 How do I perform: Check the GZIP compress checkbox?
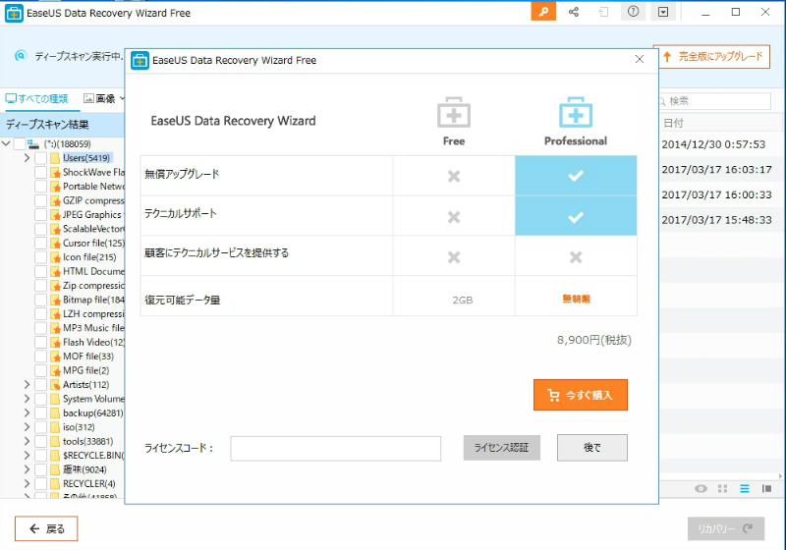pos(41,201)
